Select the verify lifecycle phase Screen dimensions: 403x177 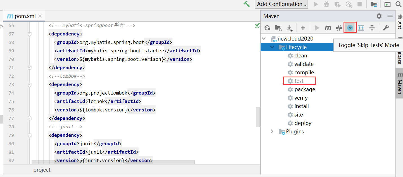301,98
